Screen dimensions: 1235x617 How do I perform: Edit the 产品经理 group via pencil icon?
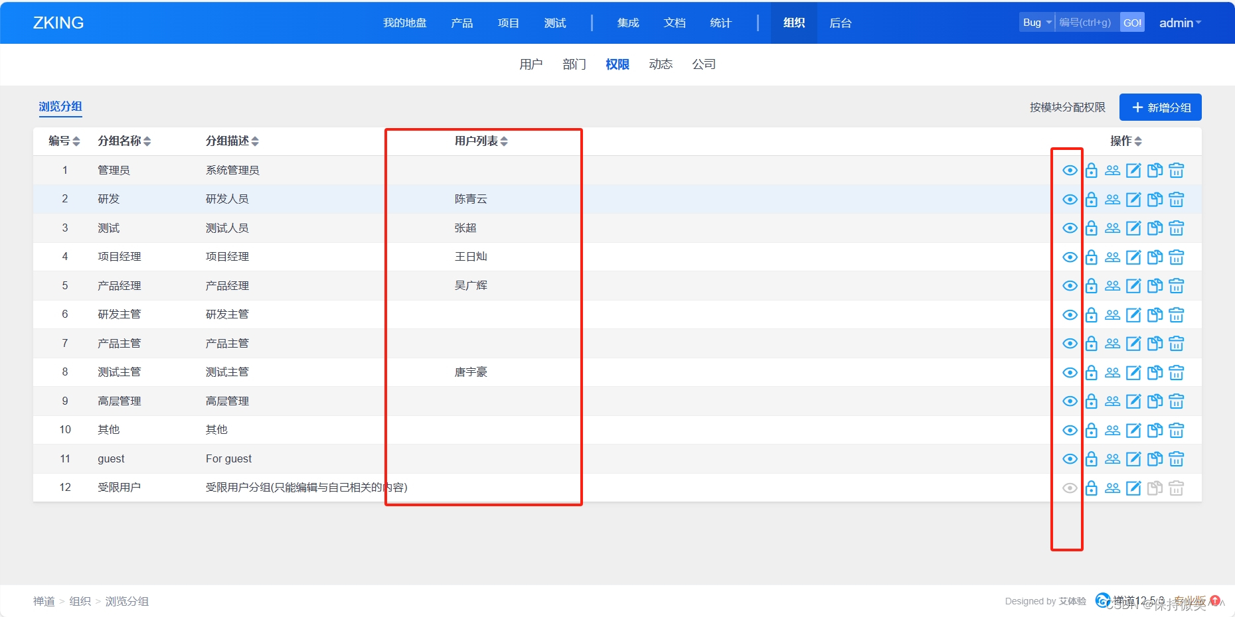pos(1133,286)
